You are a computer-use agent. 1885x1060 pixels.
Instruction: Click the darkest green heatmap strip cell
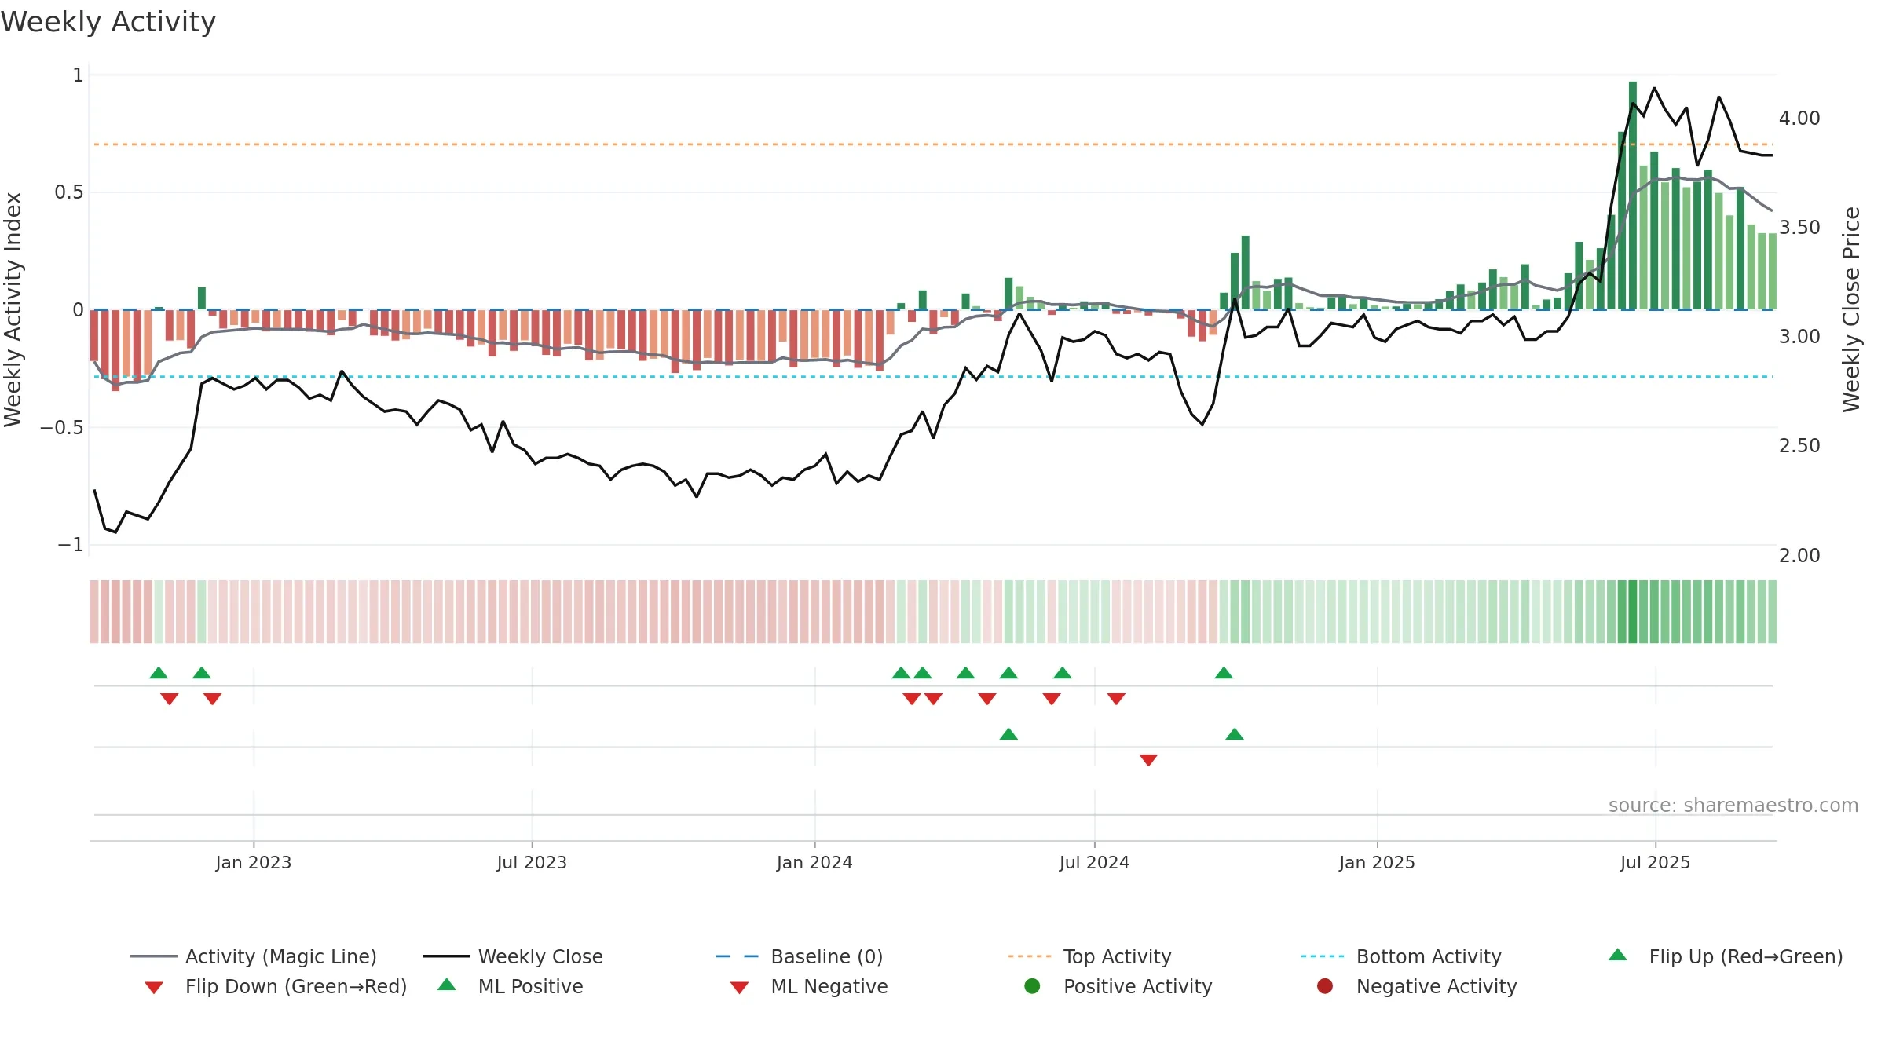coord(1633,612)
